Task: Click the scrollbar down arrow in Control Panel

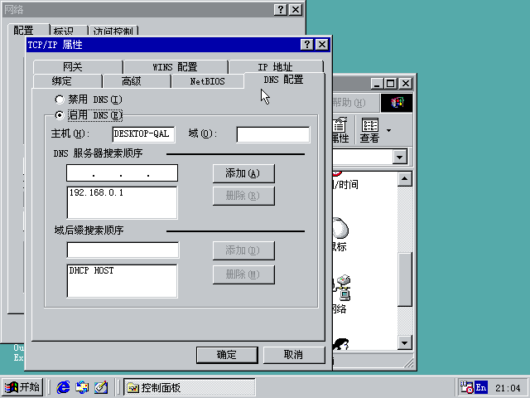Action: pos(405,342)
